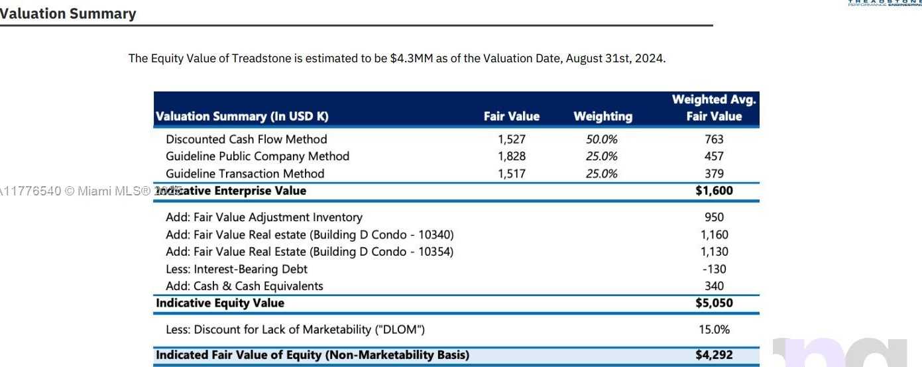Select the $1,600 Indicative Enterprise Value amount

714,191
